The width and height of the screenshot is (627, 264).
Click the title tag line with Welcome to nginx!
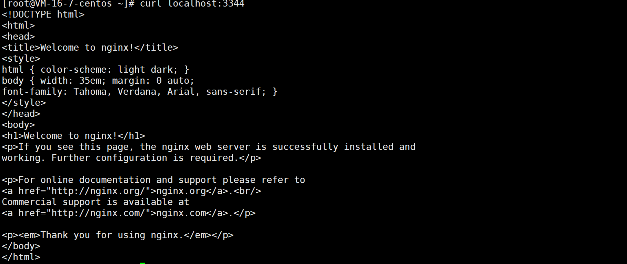tap(90, 48)
